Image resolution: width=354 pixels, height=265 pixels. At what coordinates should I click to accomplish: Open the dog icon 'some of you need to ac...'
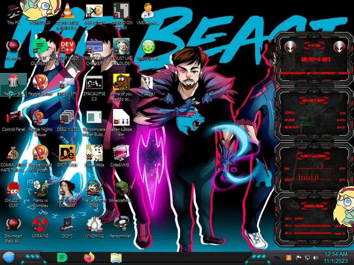[121, 88]
